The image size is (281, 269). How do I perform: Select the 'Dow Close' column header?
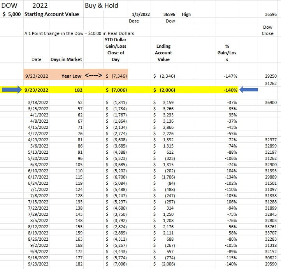[267, 30]
